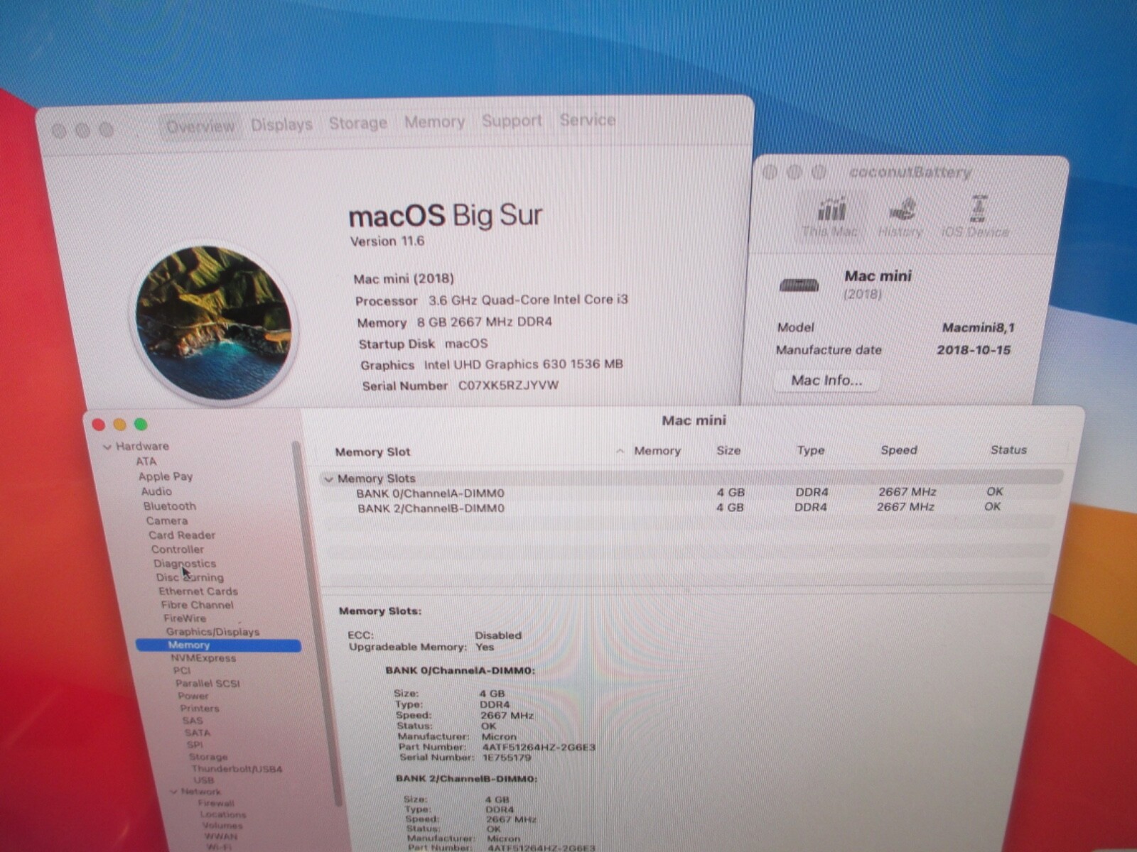
Task: Click the Mac Info... button
Action: click(x=826, y=381)
